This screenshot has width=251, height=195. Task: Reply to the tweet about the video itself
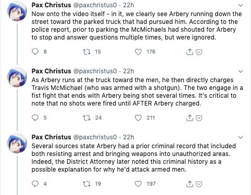[x=35, y=51]
